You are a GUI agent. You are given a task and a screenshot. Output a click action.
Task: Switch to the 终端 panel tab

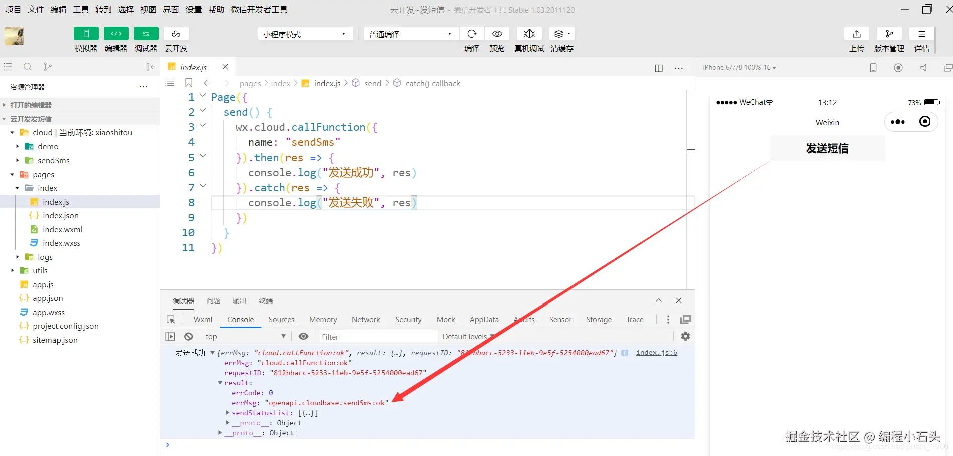click(x=266, y=301)
